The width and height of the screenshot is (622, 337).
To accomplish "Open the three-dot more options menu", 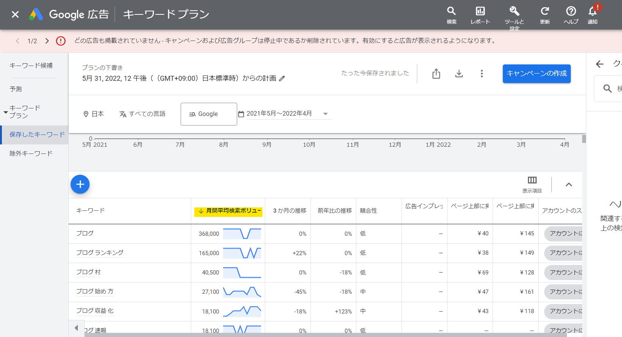I will click(x=482, y=74).
